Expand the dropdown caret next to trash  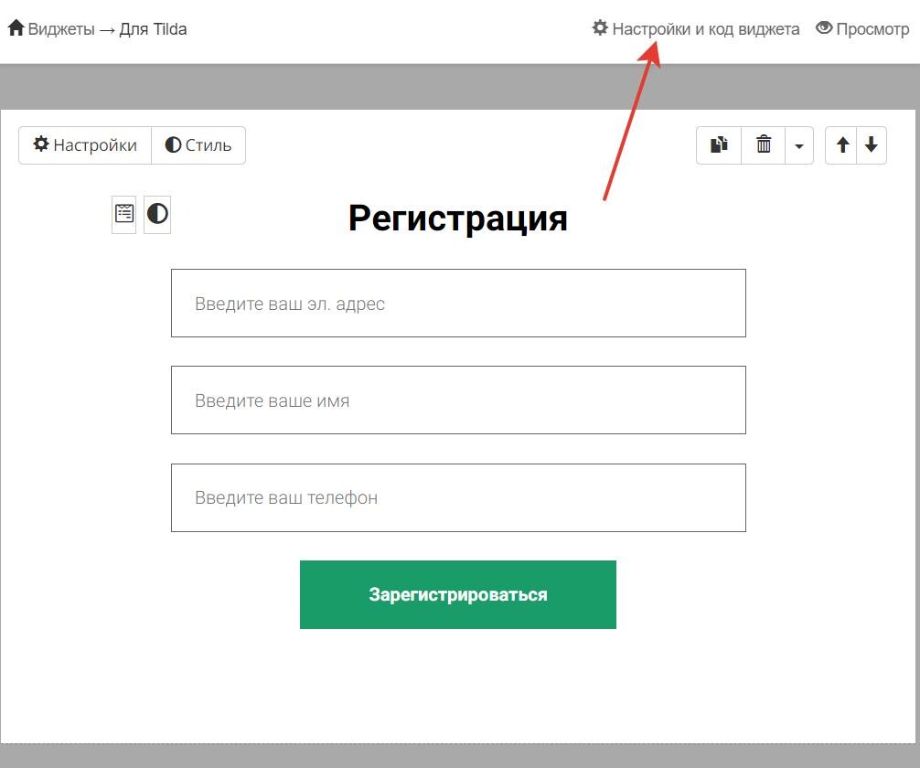point(799,145)
